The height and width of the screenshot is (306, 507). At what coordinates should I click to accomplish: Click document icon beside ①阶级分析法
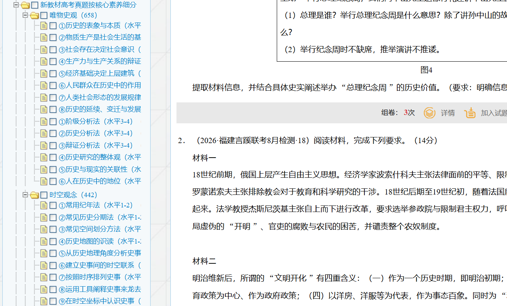tap(44, 122)
